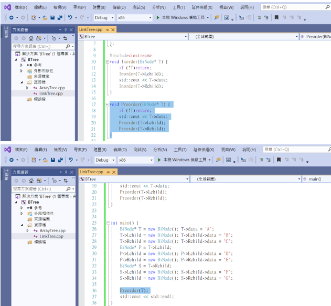The height and width of the screenshot is (306, 331).
Task: Start 本機 Windows 偵錯工具 in upper window
Action: [x=180, y=17]
